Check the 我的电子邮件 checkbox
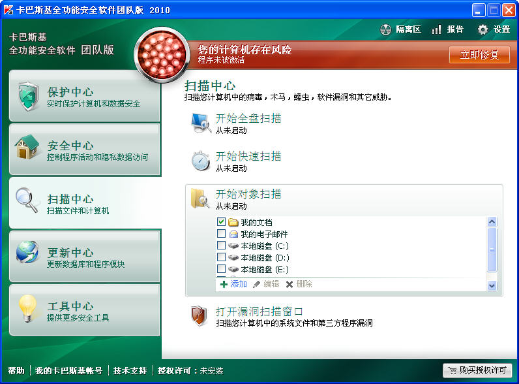 pos(221,234)
